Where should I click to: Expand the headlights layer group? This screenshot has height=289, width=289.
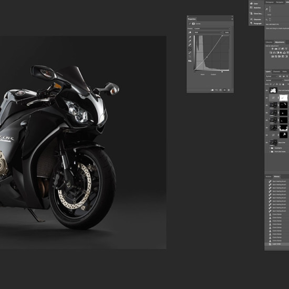270,148
